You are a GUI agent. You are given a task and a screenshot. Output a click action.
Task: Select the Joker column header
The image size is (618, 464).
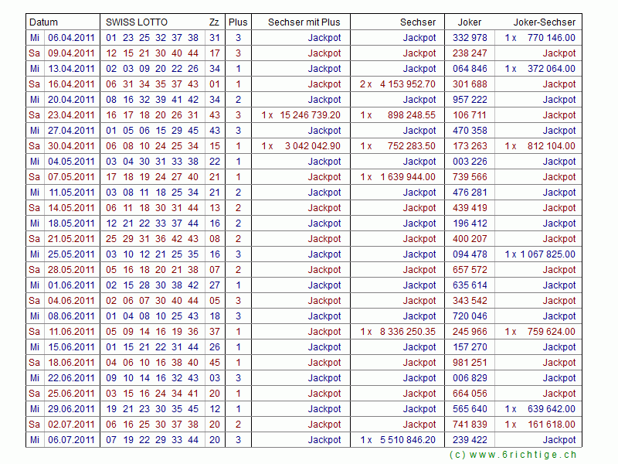point(470,22)
